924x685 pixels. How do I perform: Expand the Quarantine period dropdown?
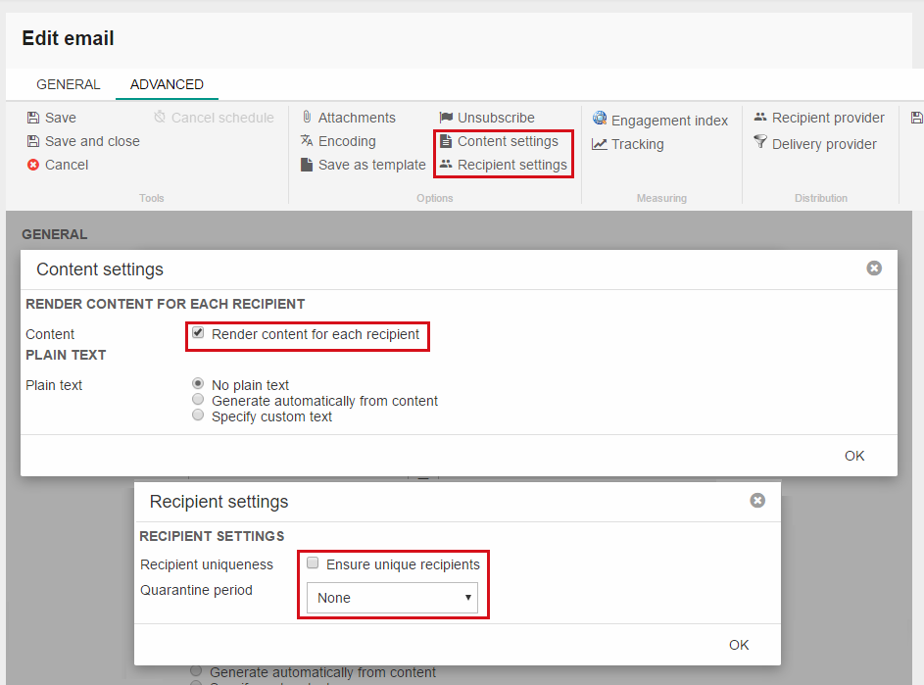pos(392,598)
